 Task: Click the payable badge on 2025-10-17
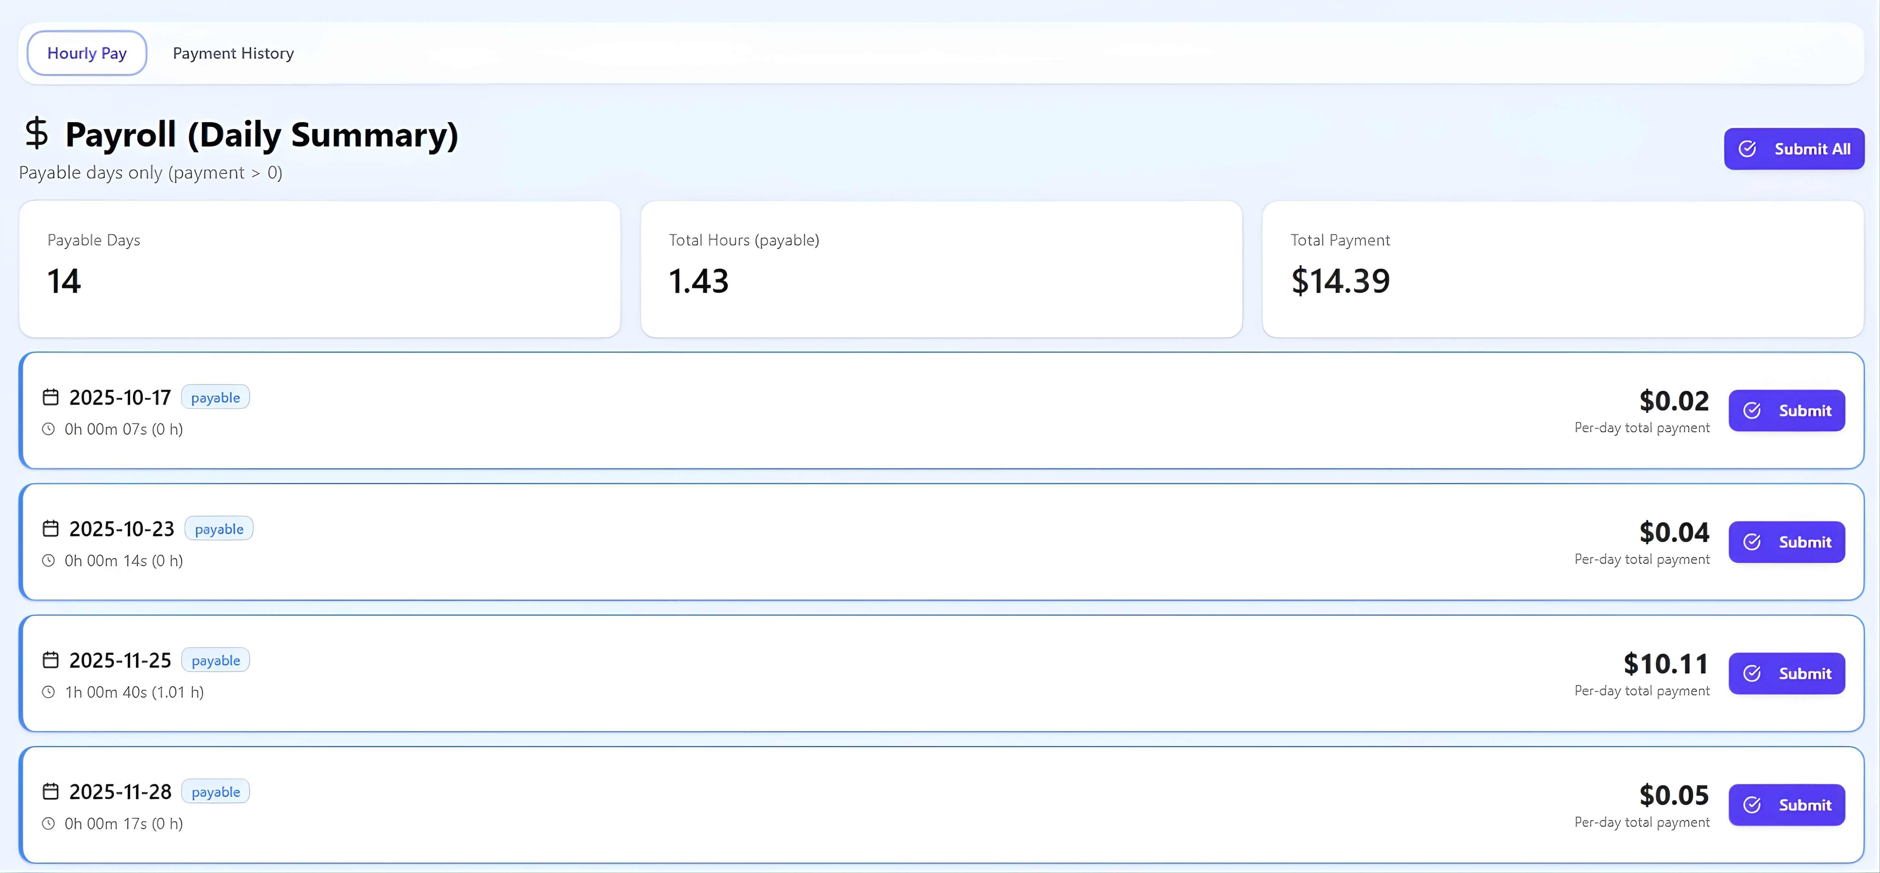click(215, 396)
